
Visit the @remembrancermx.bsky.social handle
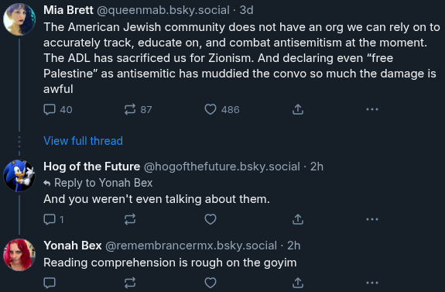point(191,246)
